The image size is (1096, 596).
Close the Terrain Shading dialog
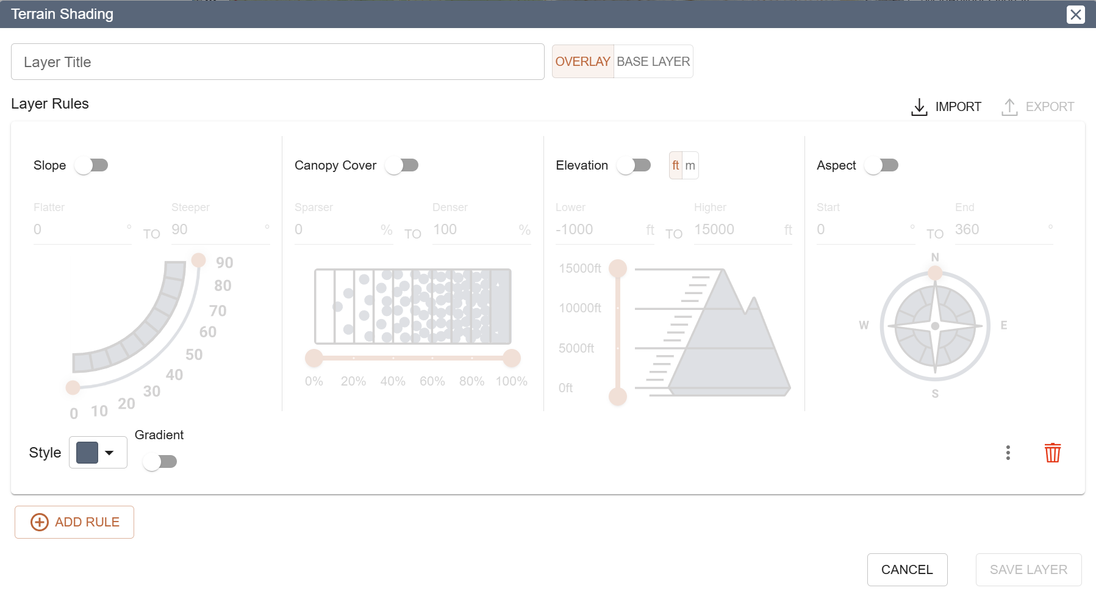pos(1075,15)
